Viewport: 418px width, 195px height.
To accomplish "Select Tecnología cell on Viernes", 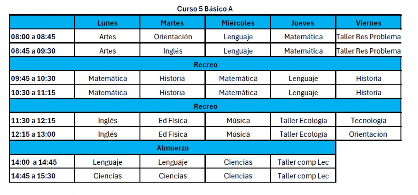I will 369,121.
